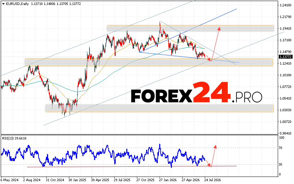This screenshot has height=184, width=294.
Task: Select the RSI 70 level label
Action: coord(280,148)
